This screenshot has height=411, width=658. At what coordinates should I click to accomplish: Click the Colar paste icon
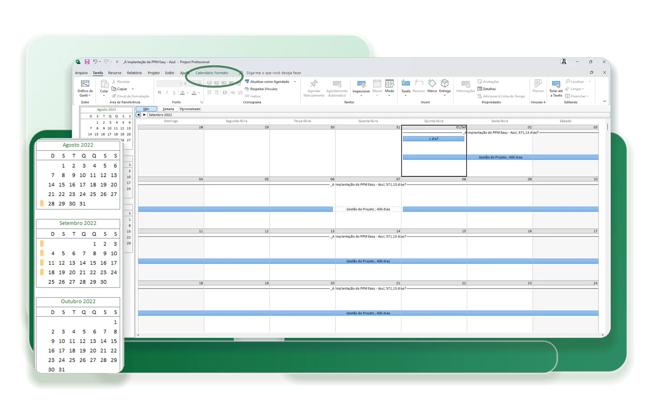104,85
